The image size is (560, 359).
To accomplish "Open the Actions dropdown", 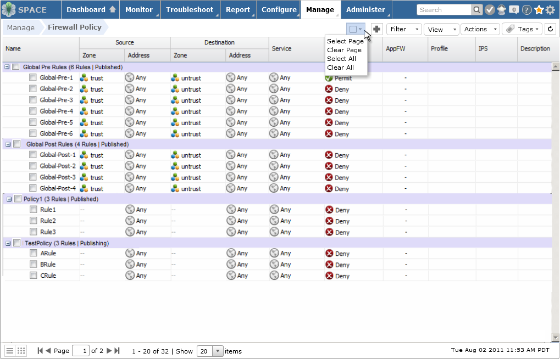I will 480,29.
